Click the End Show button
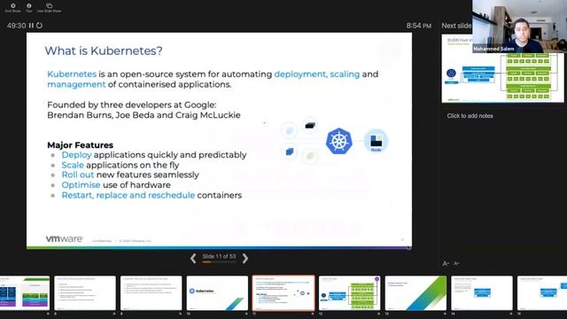Viewport: 567px width, 319px height. [12, 8]
